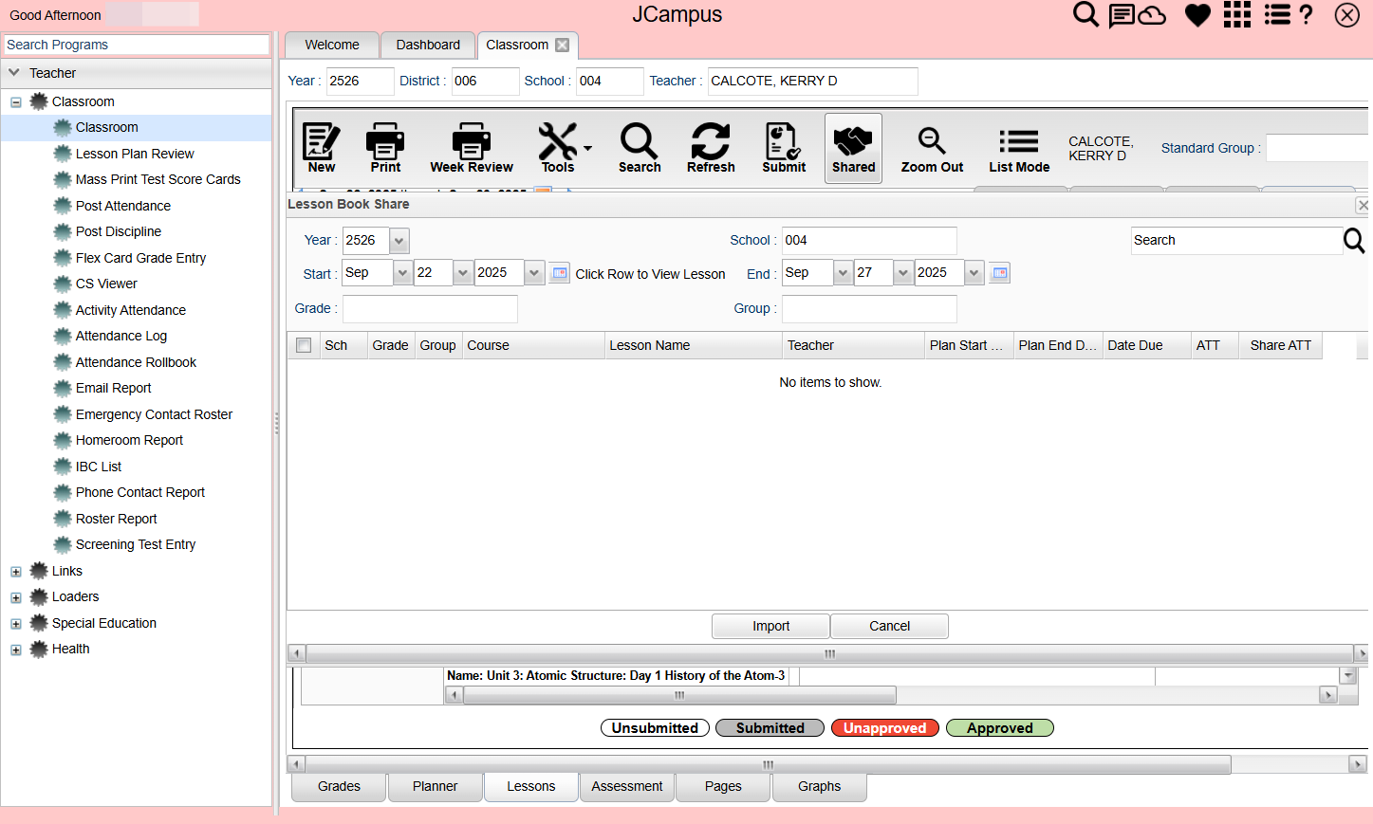Sort by Lesson Name column header

coord(693,345)
